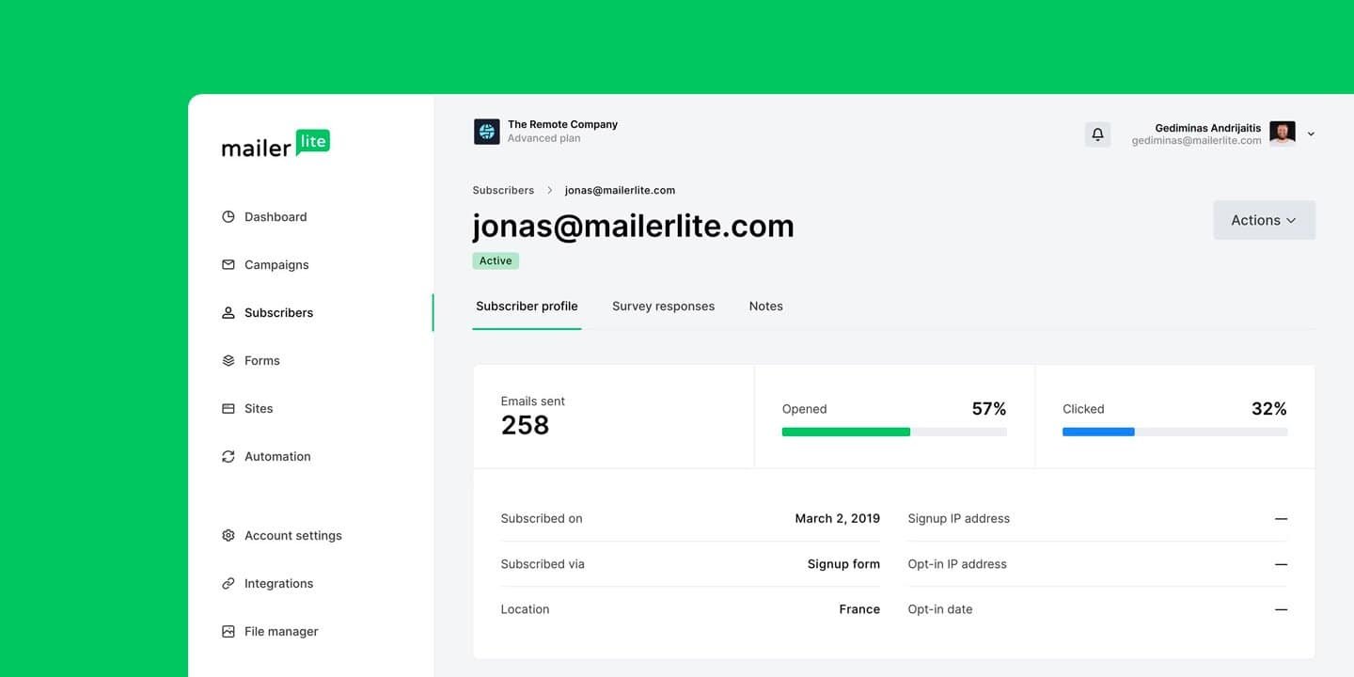
Task: Click the Advanced plan text
Action: (x=543, y=138)
